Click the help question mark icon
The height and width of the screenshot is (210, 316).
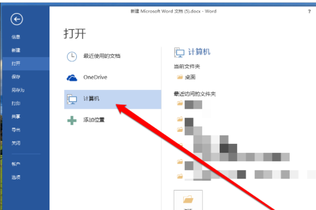(x=309, y=12)
